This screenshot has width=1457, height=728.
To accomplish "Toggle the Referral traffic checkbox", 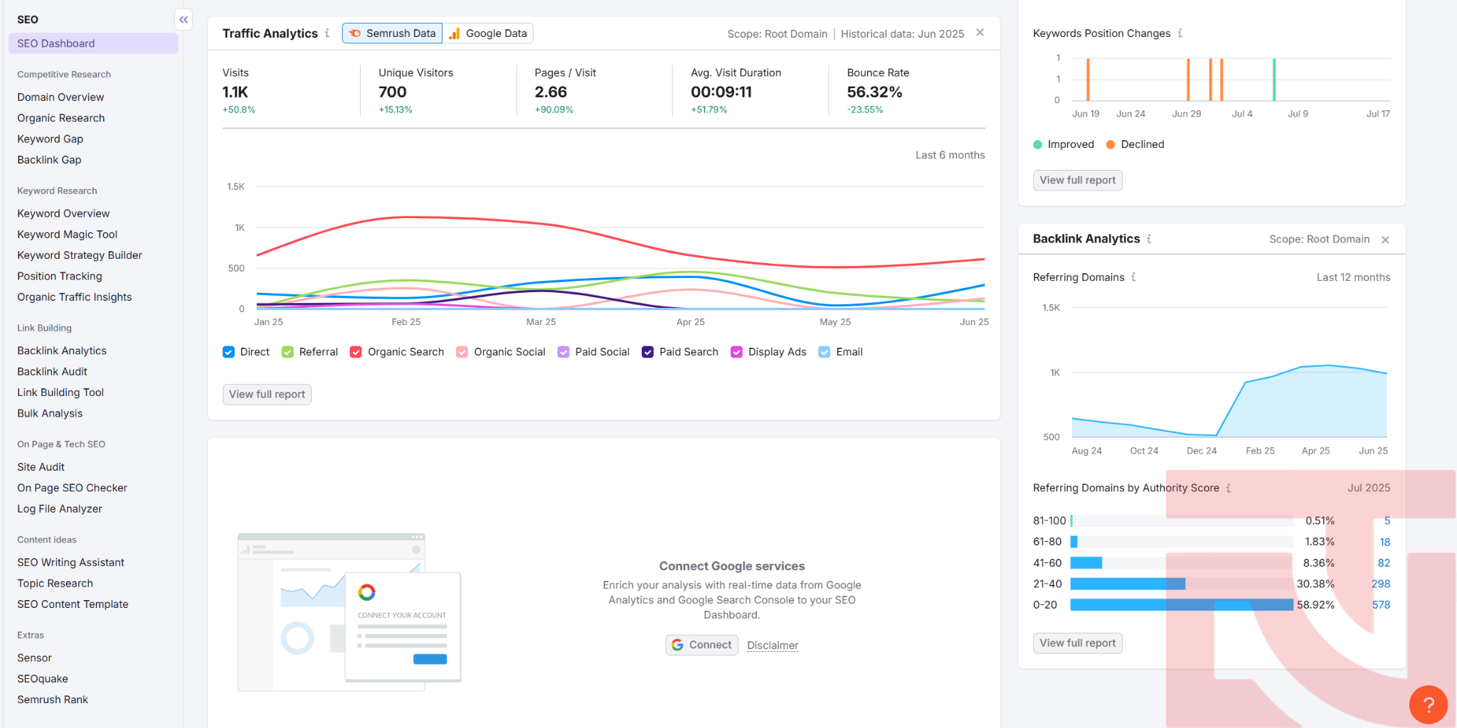I will [x=287, y=352].
